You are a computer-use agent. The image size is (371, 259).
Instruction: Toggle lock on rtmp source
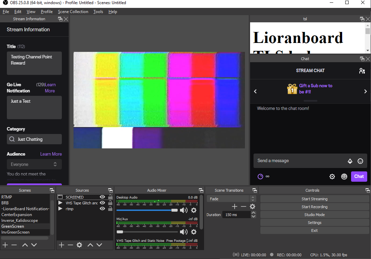pyautogui.click(x=110, y=209)
